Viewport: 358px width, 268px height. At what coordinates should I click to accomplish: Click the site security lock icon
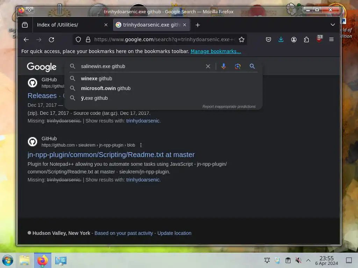(88, 40)
